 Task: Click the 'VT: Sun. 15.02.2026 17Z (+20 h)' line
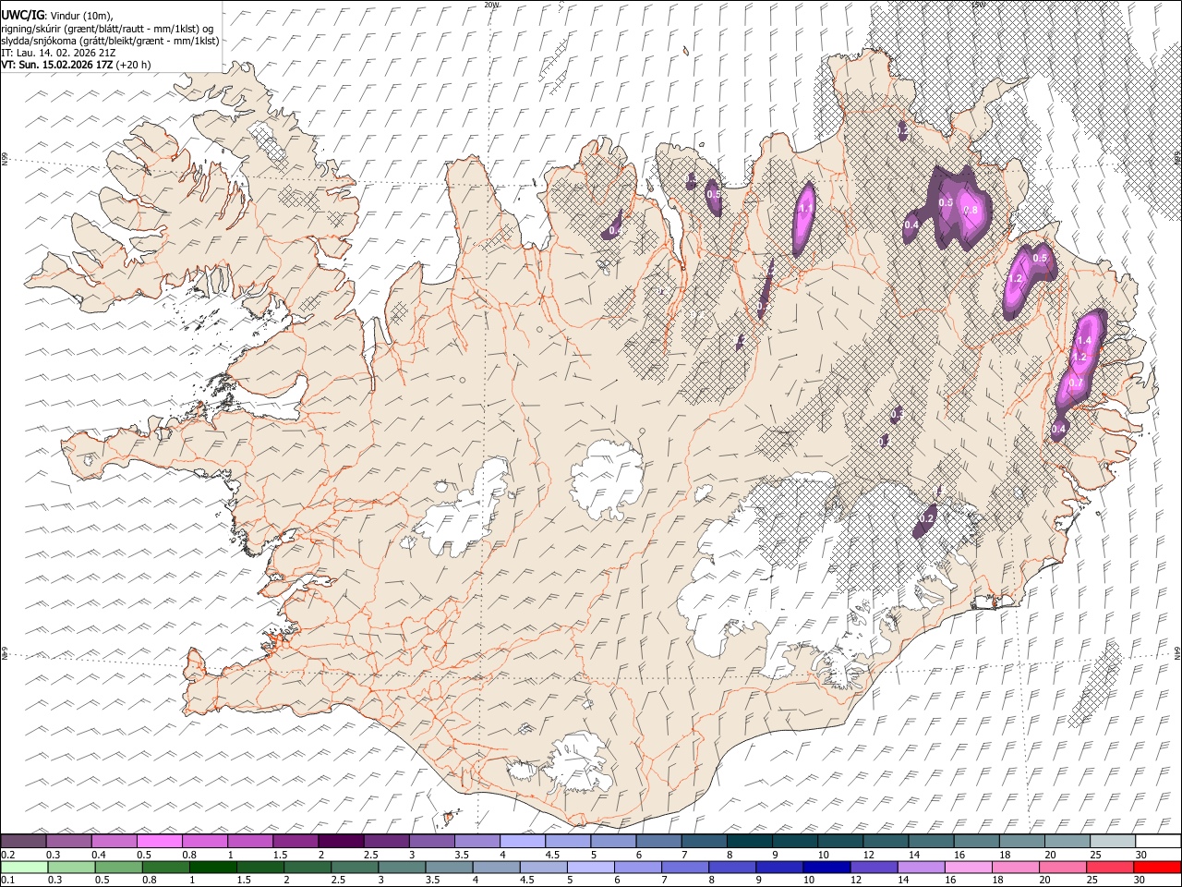(76, 65)
